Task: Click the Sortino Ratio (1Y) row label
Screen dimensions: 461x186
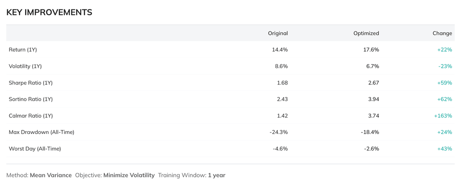Action: [x=31, y=99]
